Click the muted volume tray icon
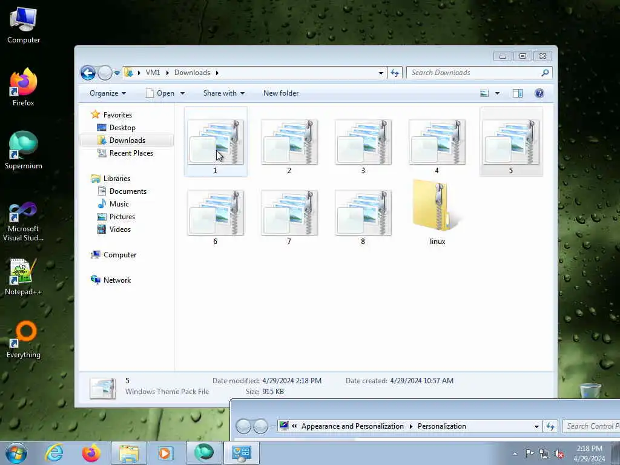Image resolution: width=620 pixels, height=465 pixels. (x=559, y=454)
